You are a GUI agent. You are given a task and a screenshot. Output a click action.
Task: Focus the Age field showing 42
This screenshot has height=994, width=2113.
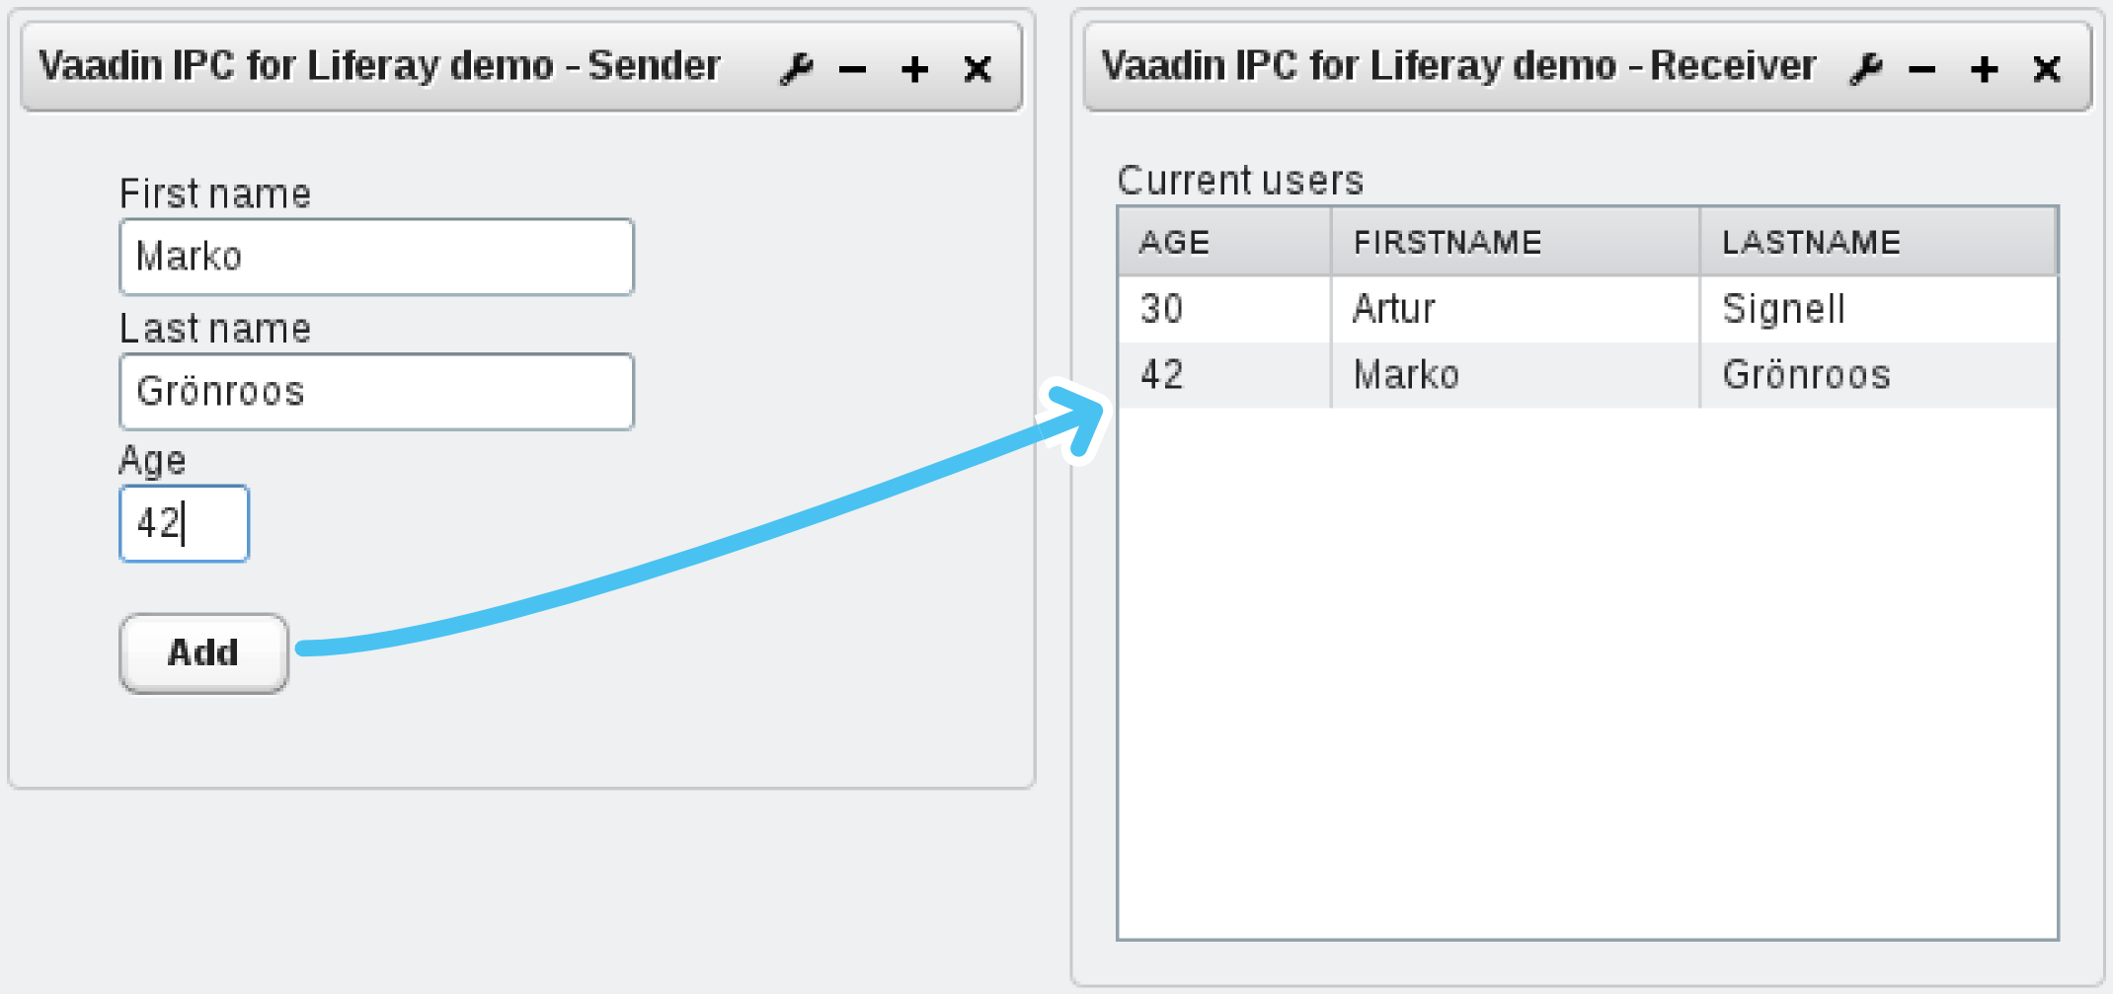(184, 523)
